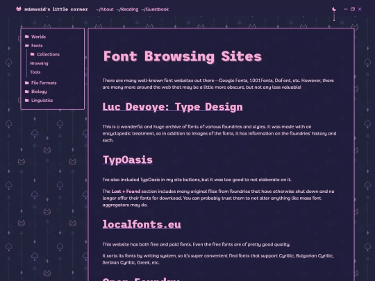
Task: Select the Browsing page in sidebar
Action: point(39,63)
